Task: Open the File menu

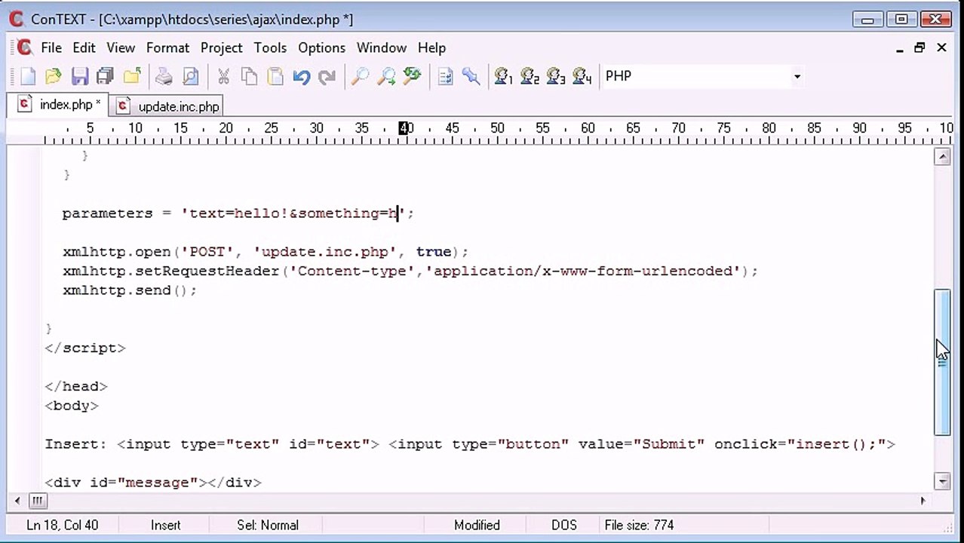Action: (x=51, y=48)
